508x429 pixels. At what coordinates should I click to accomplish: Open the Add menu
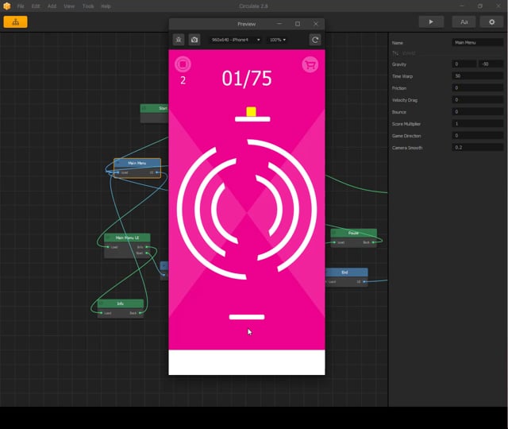tap(52, 6)
